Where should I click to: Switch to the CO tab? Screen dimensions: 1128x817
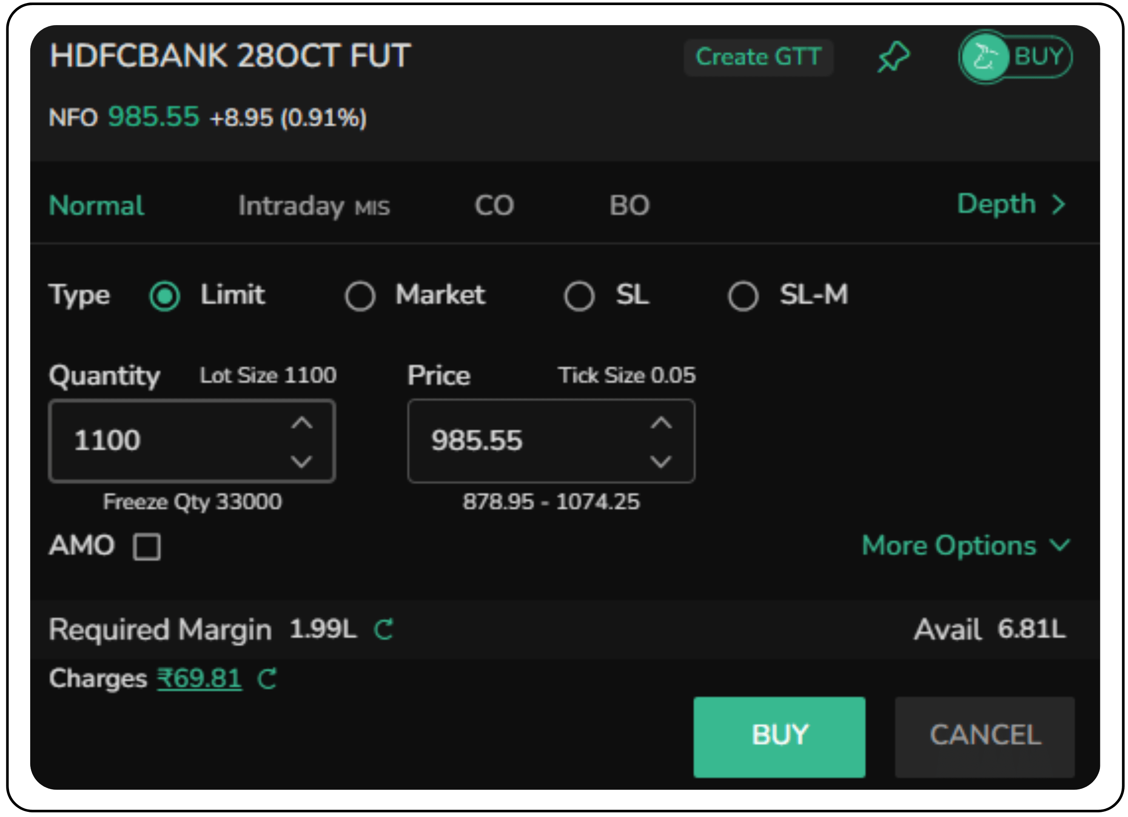[494, 206]
